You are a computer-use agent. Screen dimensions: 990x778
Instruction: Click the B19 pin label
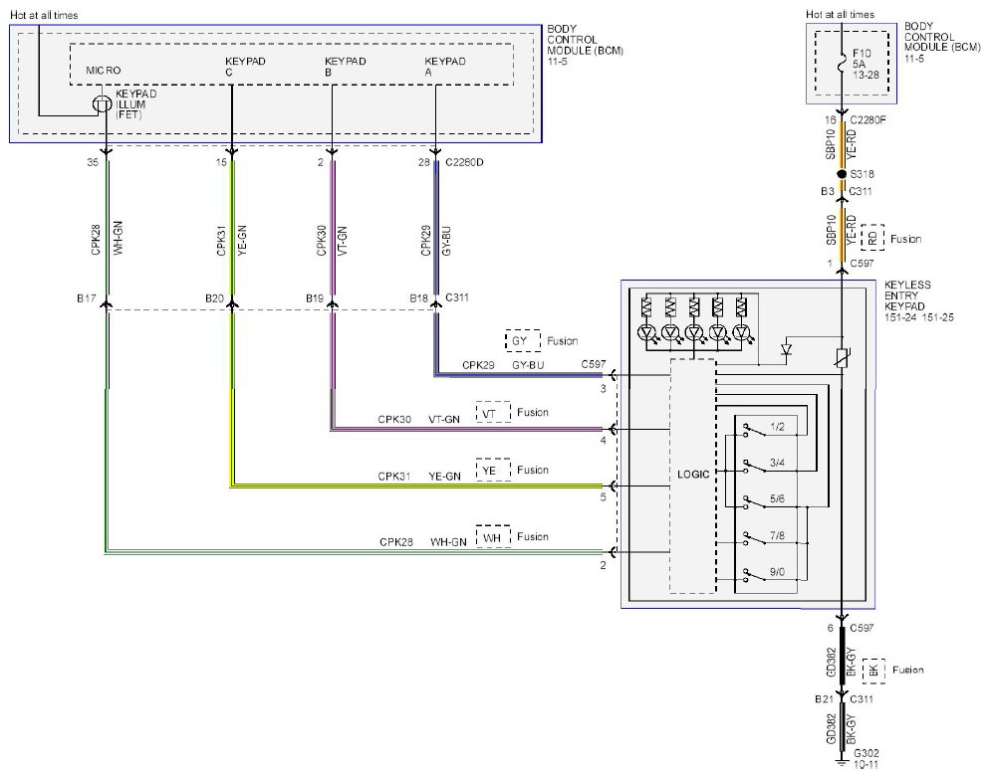click(x=315, y=298)
